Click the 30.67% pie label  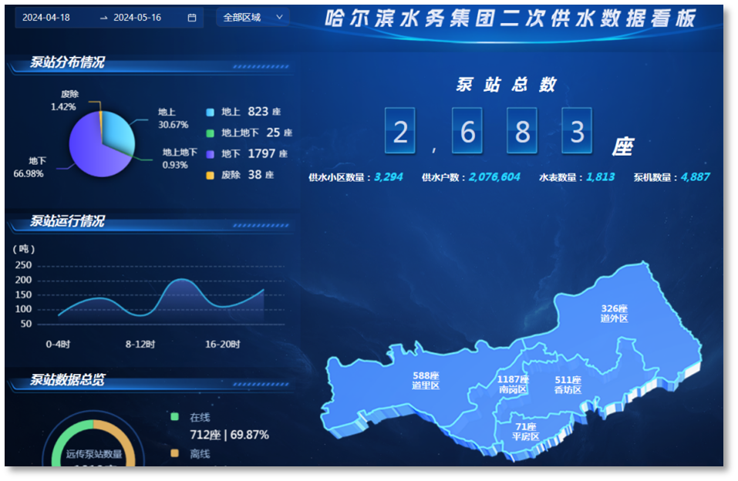(x=174, y=125)
